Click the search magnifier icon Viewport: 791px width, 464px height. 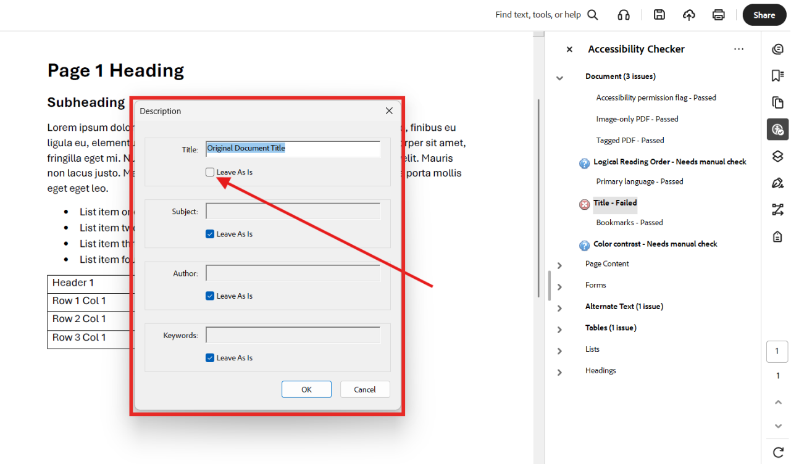tap(593, 15)
